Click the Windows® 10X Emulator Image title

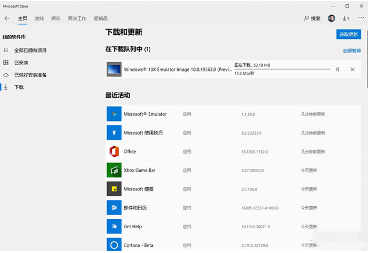178,69
